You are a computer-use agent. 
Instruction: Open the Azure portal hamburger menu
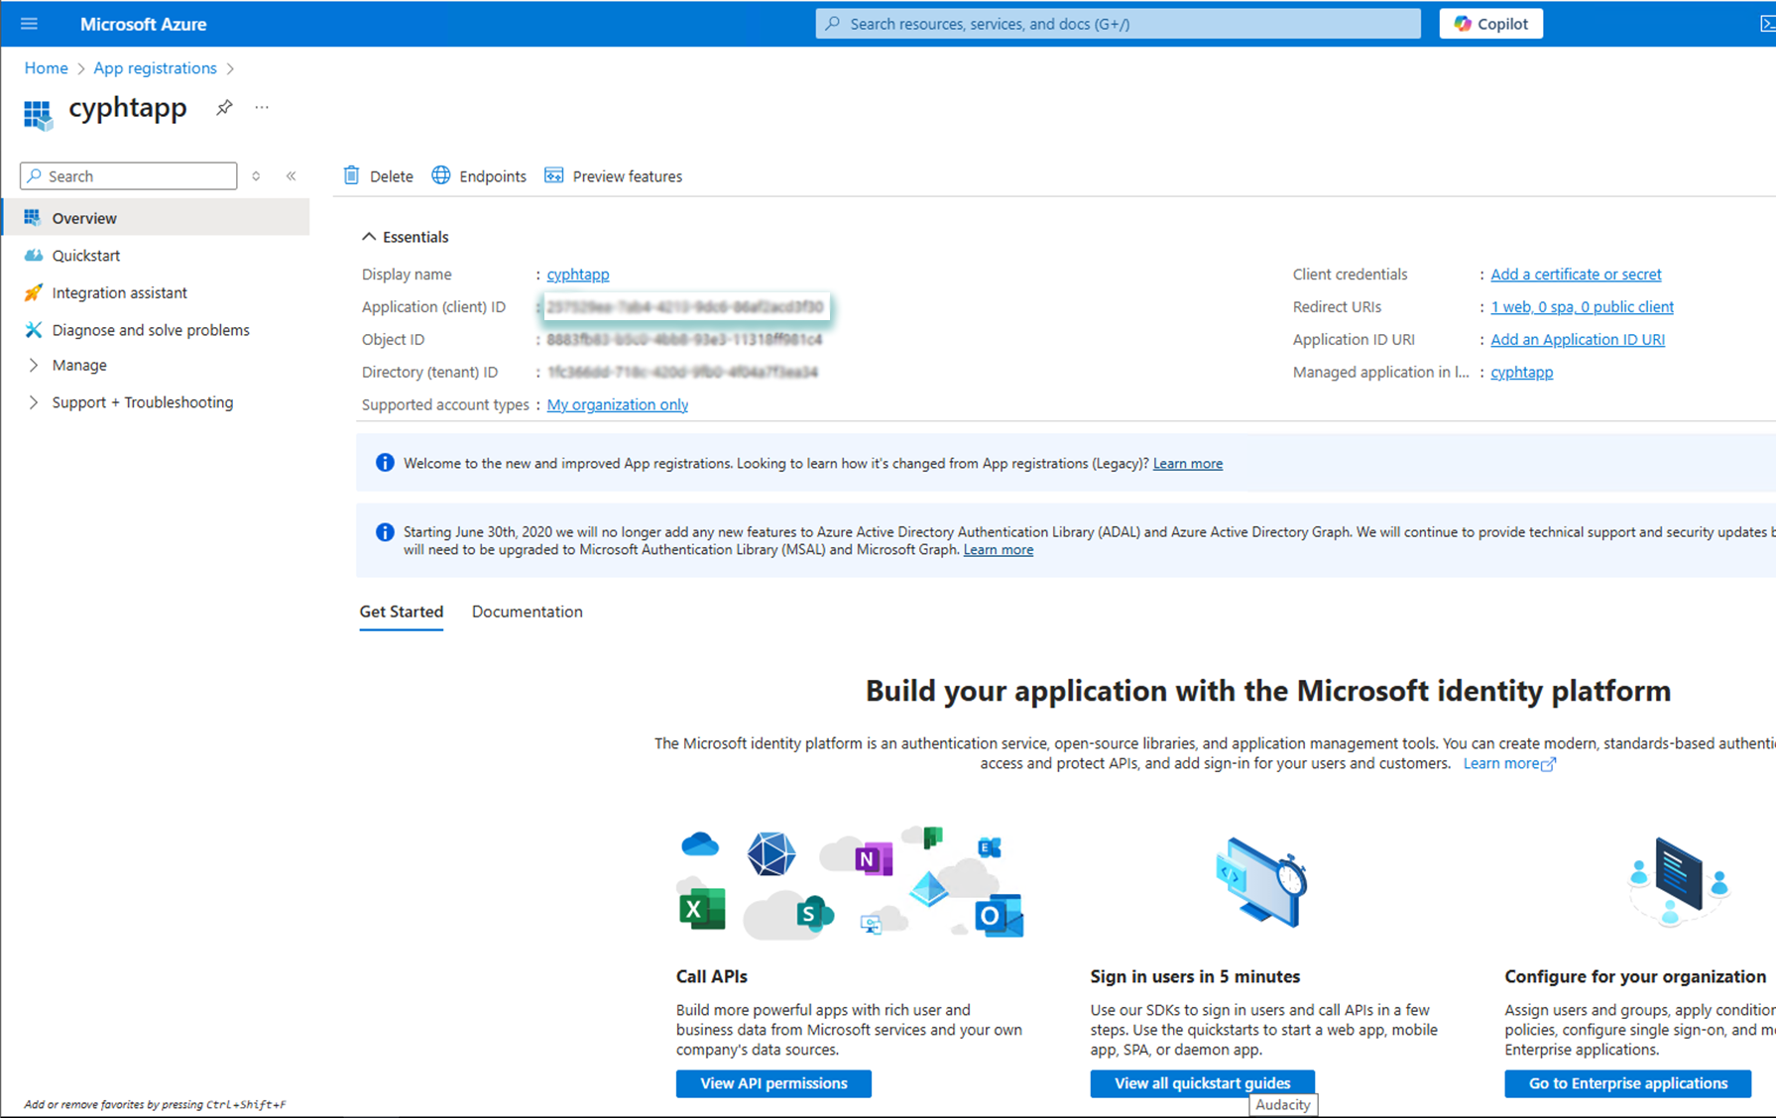(29, 24)
